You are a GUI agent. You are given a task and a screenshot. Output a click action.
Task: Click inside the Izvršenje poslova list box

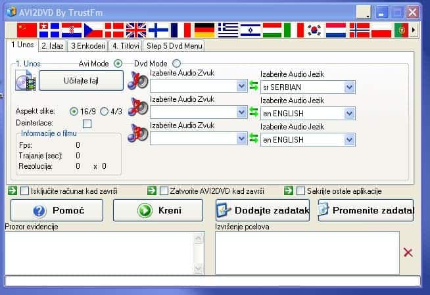pyautogui.click(x=307, y=252)
